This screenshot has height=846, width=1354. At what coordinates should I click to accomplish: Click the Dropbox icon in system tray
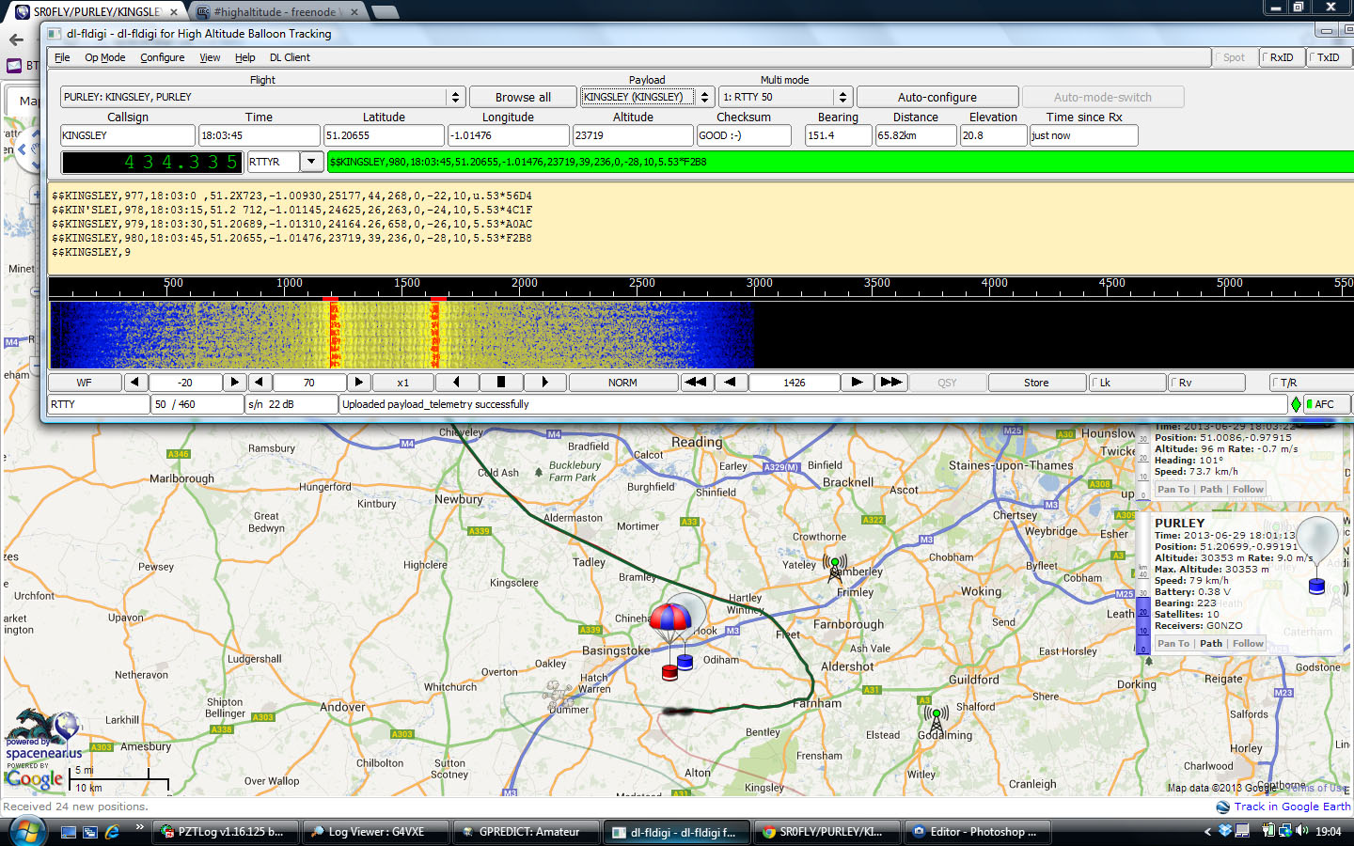[x=1225, y=831]
